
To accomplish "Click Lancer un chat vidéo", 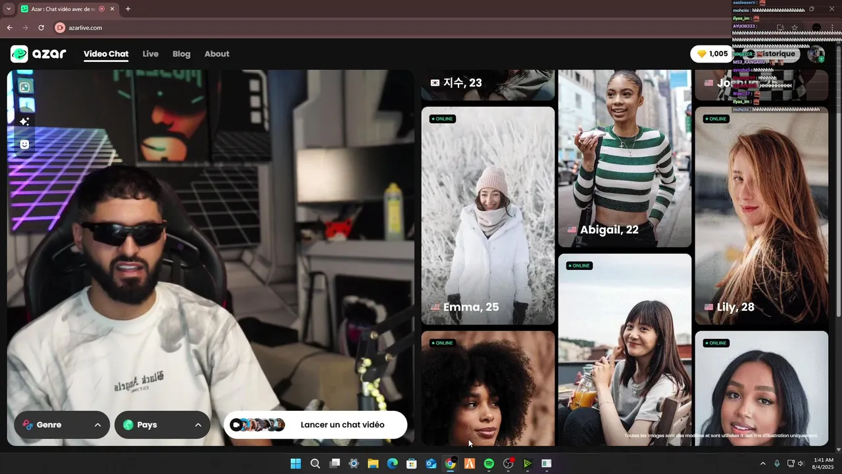I will [315, 425].
